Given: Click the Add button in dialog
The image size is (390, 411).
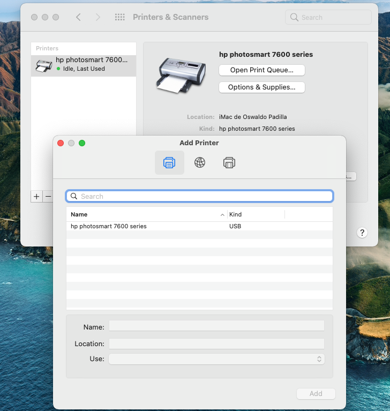Looking at the screenshot, I should 316,394.
